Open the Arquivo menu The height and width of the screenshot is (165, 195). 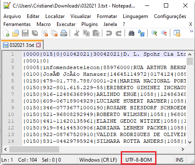(12, 16)
